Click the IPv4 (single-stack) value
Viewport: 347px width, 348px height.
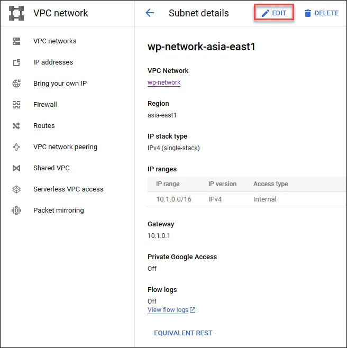(173, 148)
